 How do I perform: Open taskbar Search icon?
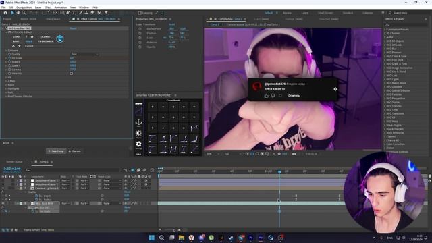point(162,238)
